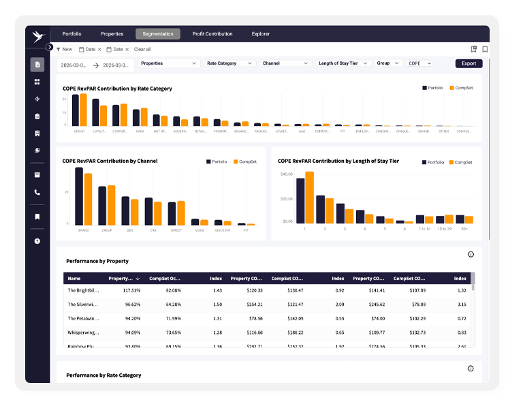Click Clear all filters link
Screen dimensions: 523x415
coord(142,50)
